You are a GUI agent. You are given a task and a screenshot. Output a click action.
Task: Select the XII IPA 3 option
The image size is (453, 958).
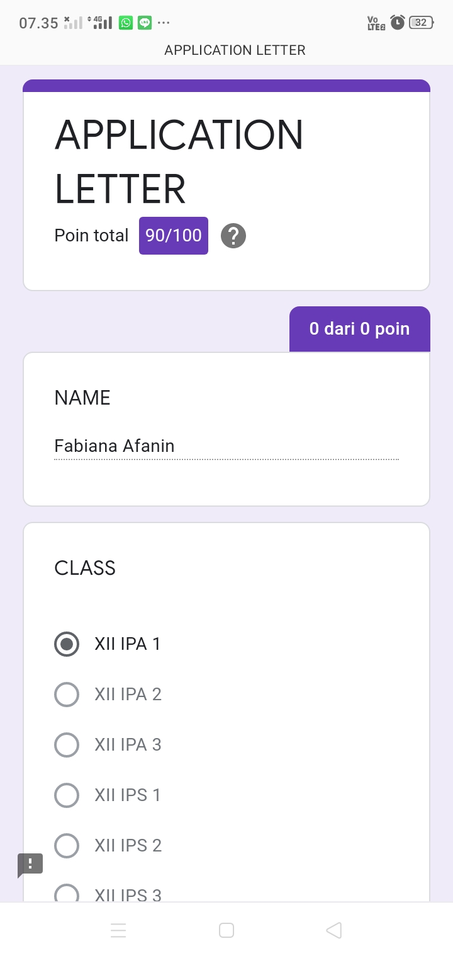108,745
